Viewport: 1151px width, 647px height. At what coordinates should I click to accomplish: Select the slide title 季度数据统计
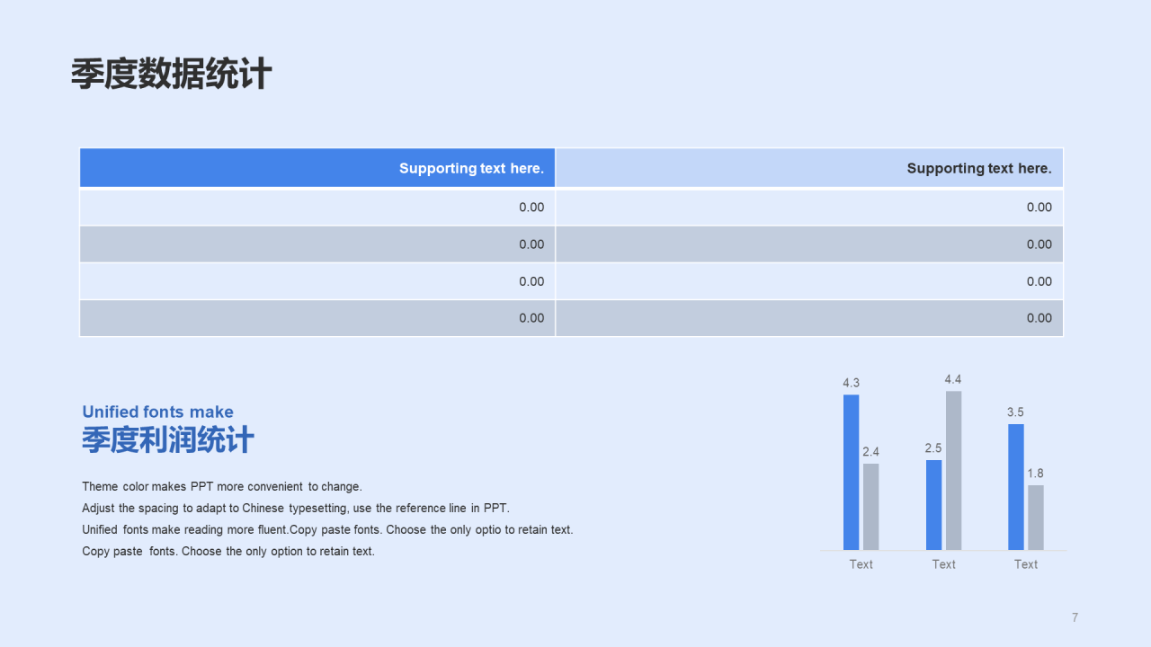tap(171, 74)
